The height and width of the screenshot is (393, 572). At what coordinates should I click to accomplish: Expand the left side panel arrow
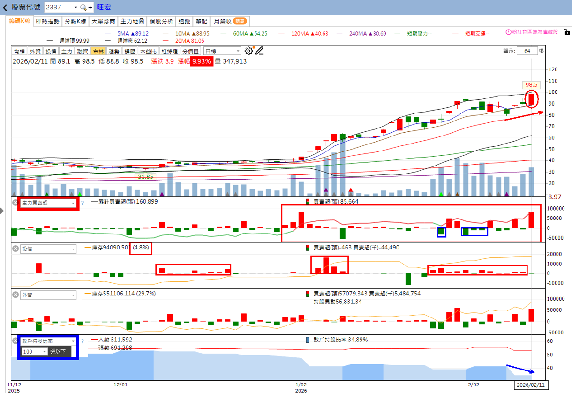pyautogui.click(x=2, y=211)
